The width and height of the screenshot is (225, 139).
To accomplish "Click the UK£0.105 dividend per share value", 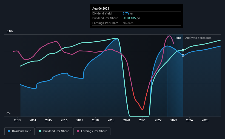I will [129, 18].
